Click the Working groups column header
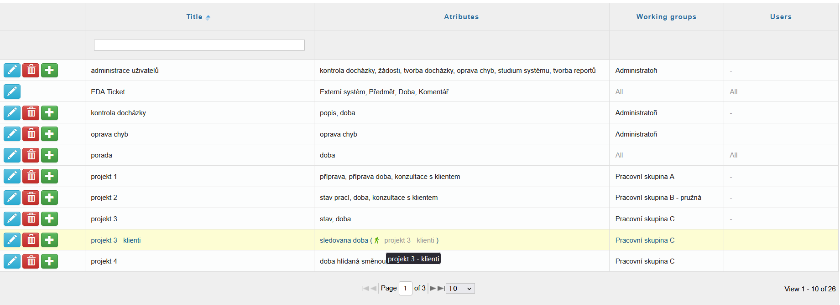This screenshot has width=840, height=305. [x=666, y=17]
